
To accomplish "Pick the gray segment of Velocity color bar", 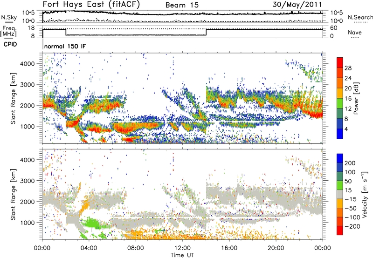I will 340,195.
